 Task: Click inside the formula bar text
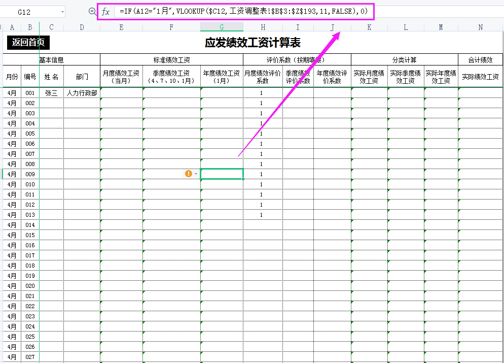tap(243, 11)
